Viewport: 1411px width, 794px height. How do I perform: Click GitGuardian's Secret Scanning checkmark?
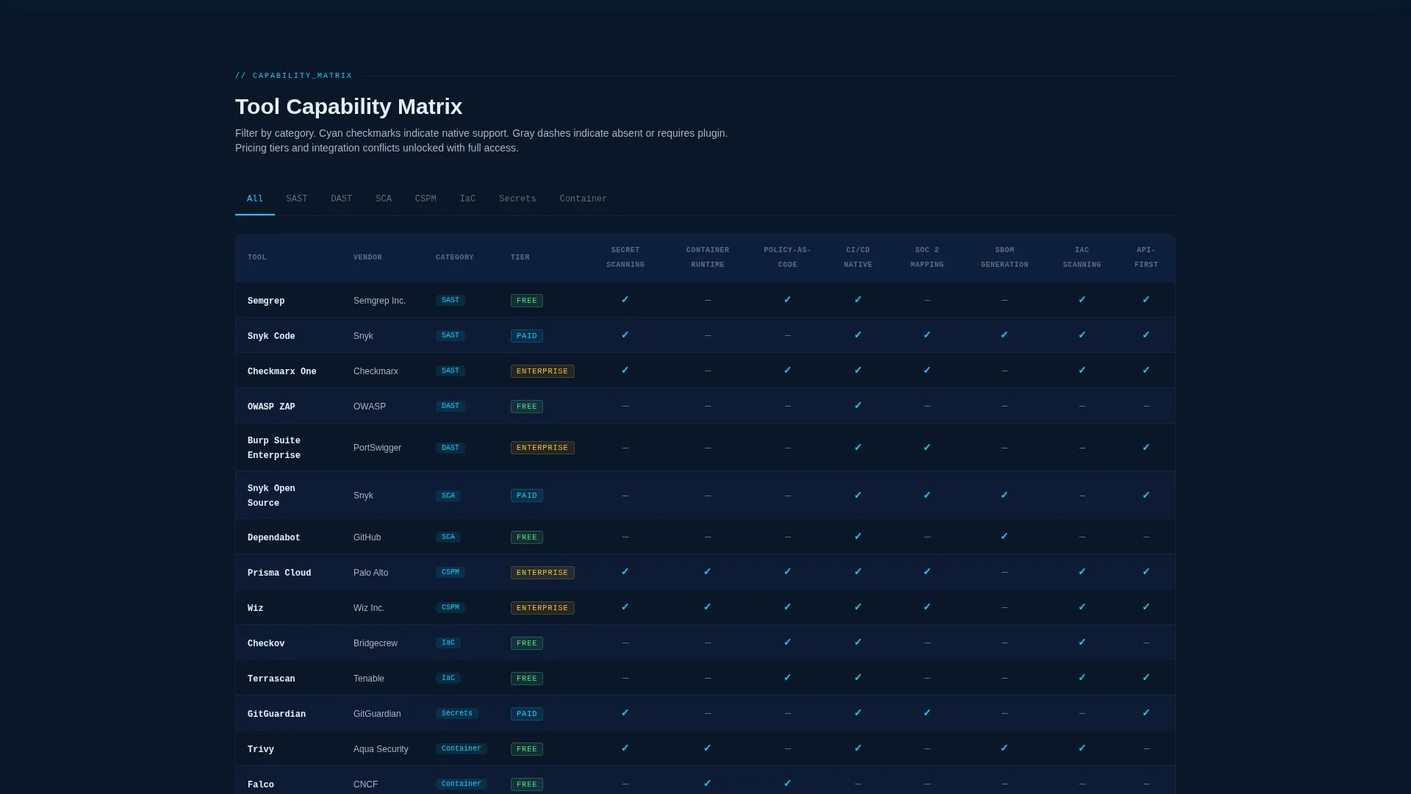click(625, 713)
